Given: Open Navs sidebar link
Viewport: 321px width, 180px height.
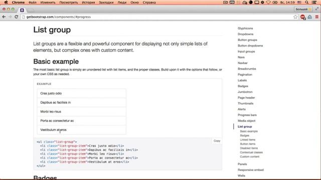Looking at the screenshot, I should click(x=241, y=57).
